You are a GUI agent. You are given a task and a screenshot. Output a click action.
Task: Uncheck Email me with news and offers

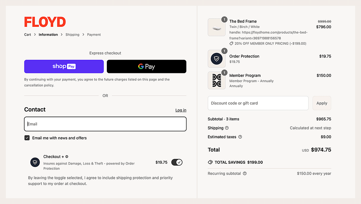(x=27, y=138)
